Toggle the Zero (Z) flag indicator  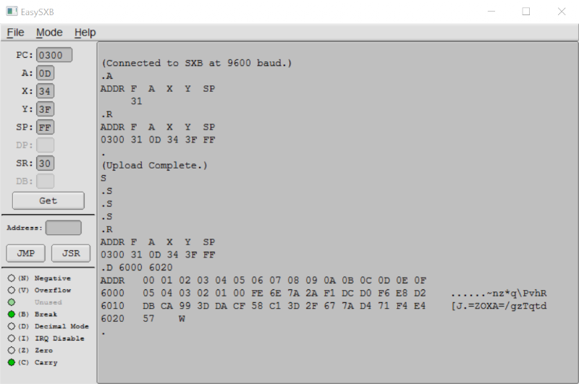pyautogui.click(x=11, y=351)
